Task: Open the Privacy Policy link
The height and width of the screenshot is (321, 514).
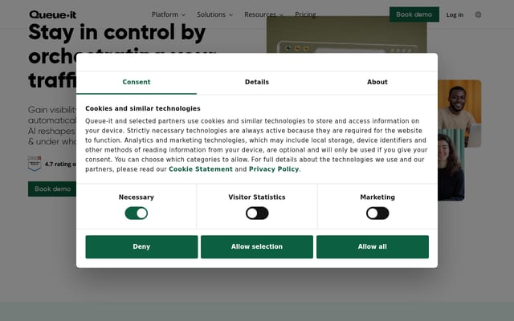Action: click(x=274, y=169)
